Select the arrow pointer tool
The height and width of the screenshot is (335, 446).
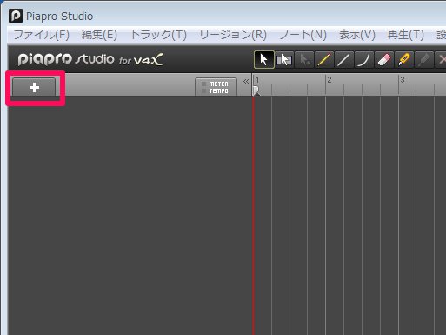[264, 60]
